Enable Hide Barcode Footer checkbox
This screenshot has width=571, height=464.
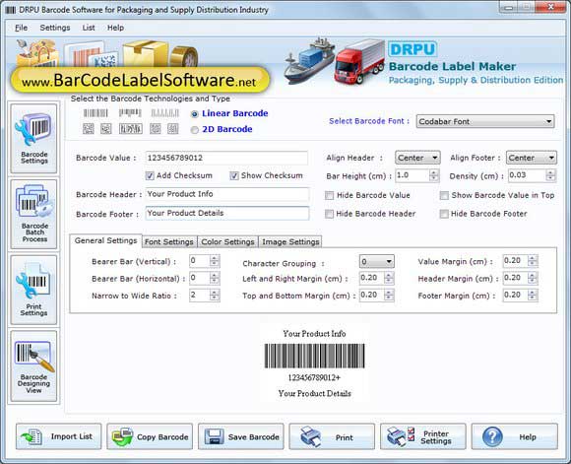[x=444, y=214]
